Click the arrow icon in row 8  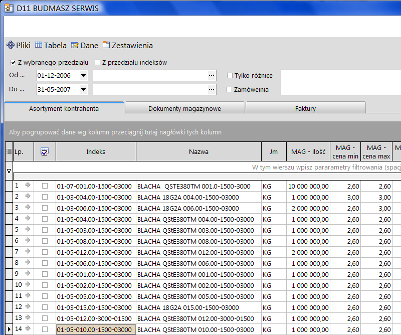coord(28,262)
